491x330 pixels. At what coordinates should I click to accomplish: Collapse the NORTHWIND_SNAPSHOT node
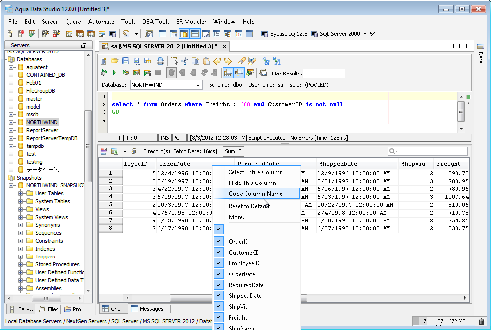point(11,185)
